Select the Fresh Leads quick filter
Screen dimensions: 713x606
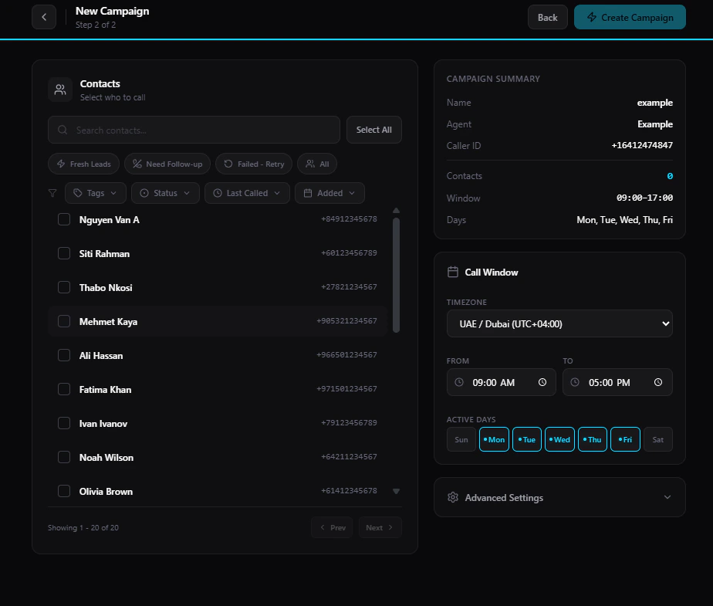(83, 164)
